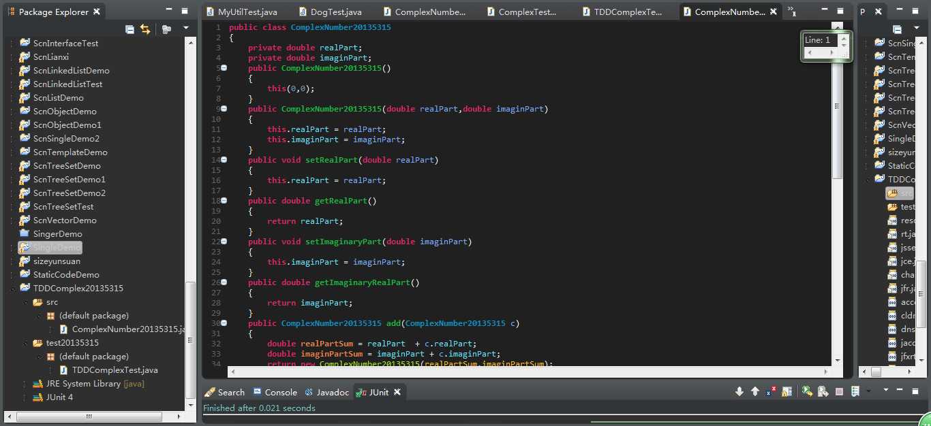The width and height of the screenshot is (931, 426).
Task: Select the SingerDemo closed project
Action: coord(57,233)
